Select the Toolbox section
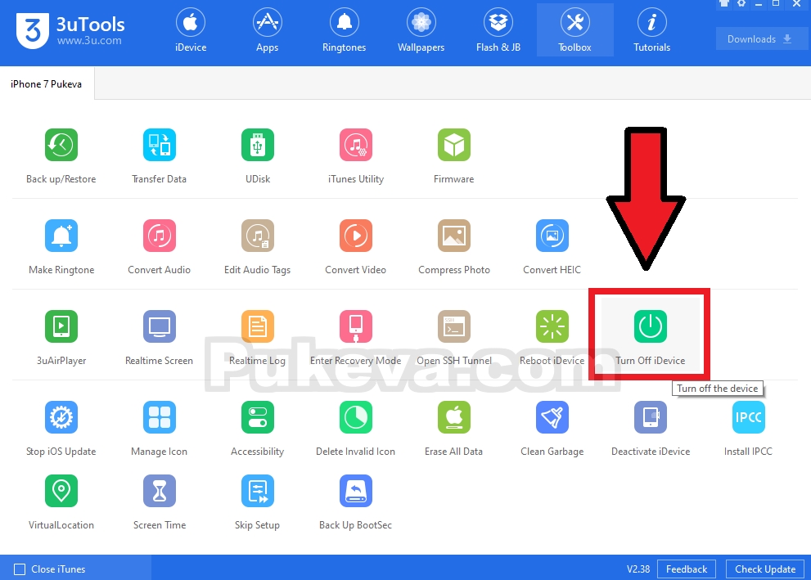811x580 pixels. tap(575, 30)
